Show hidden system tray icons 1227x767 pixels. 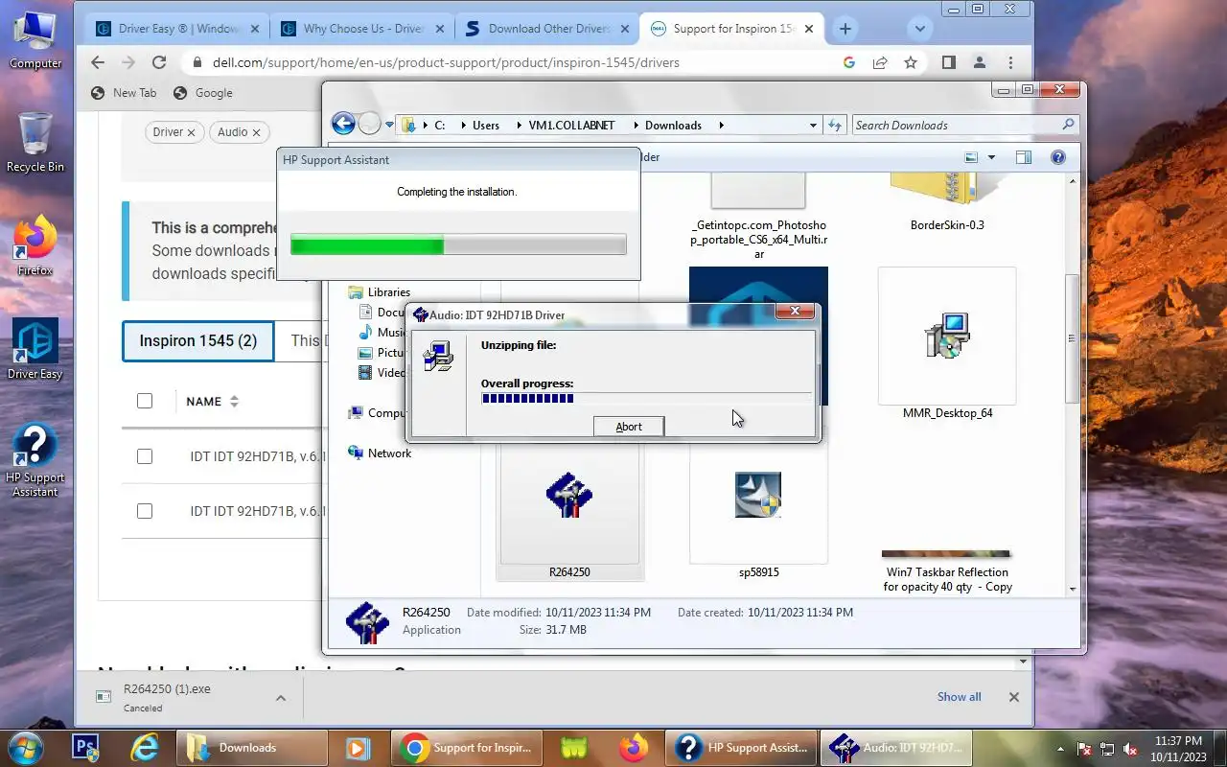point(1059,749)
